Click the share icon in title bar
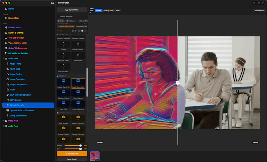267x162 pixels. 263,3
